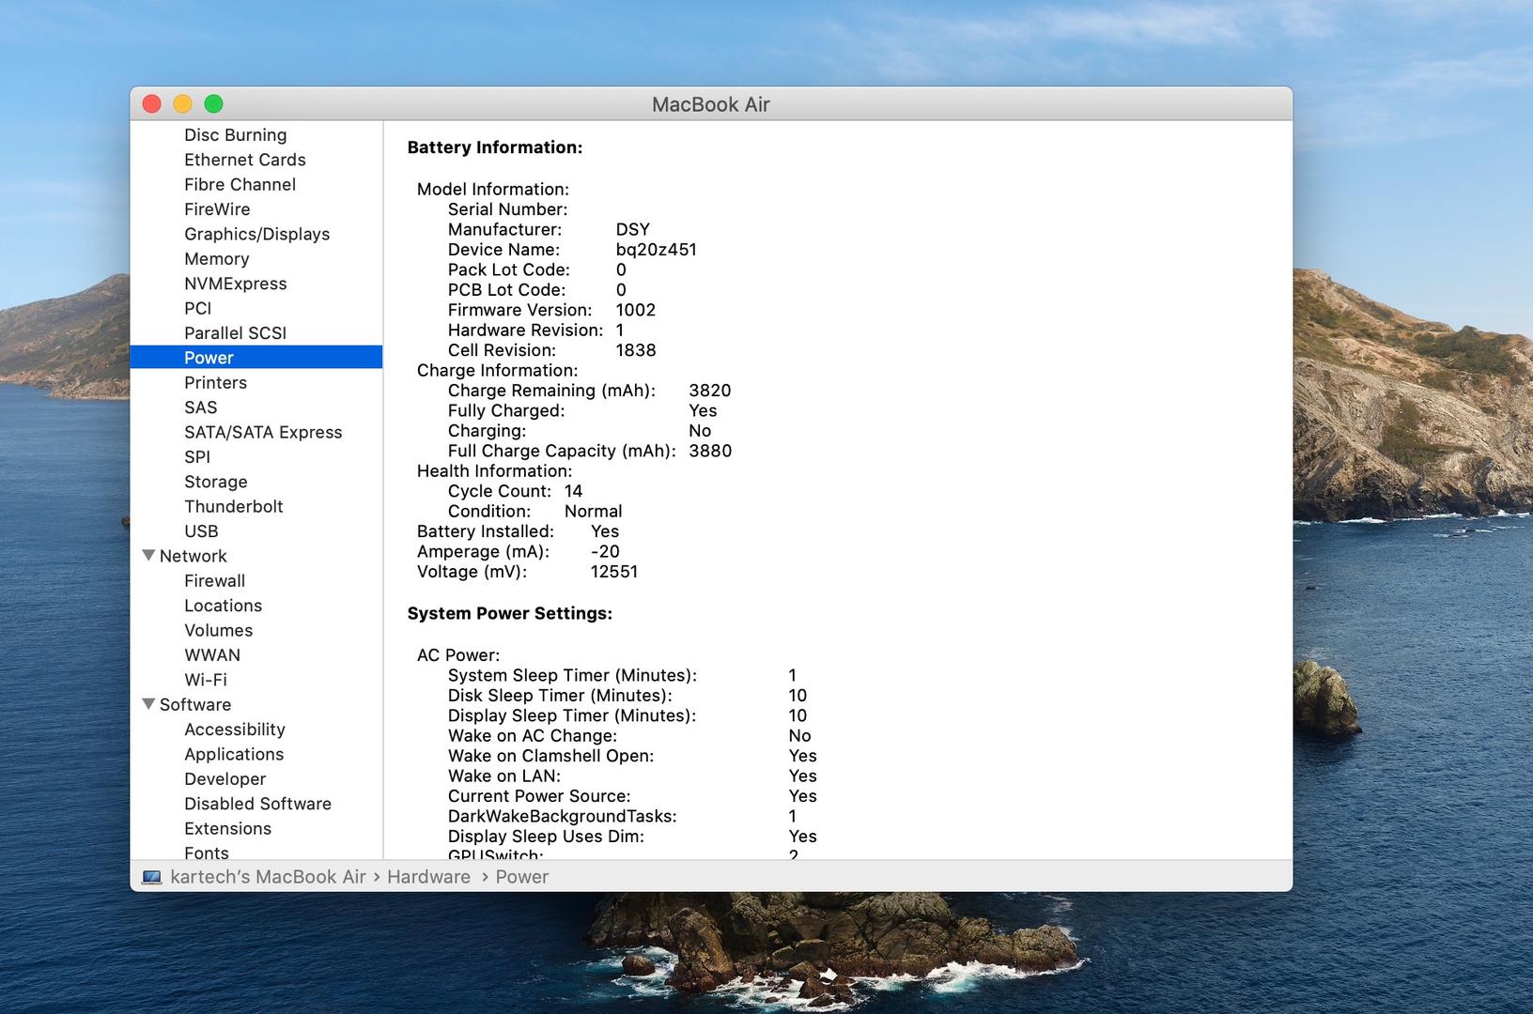This screenshot has height=1014, width=1533.
Task: Open SATA/SATA Express in the sidebar
Action: click(263, 432)
